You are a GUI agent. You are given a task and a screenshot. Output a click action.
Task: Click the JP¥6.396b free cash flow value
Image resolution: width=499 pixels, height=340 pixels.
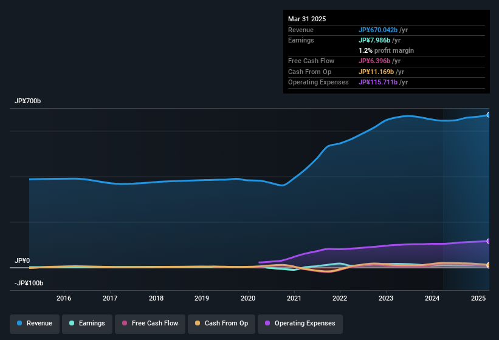(x=374, y=61)
